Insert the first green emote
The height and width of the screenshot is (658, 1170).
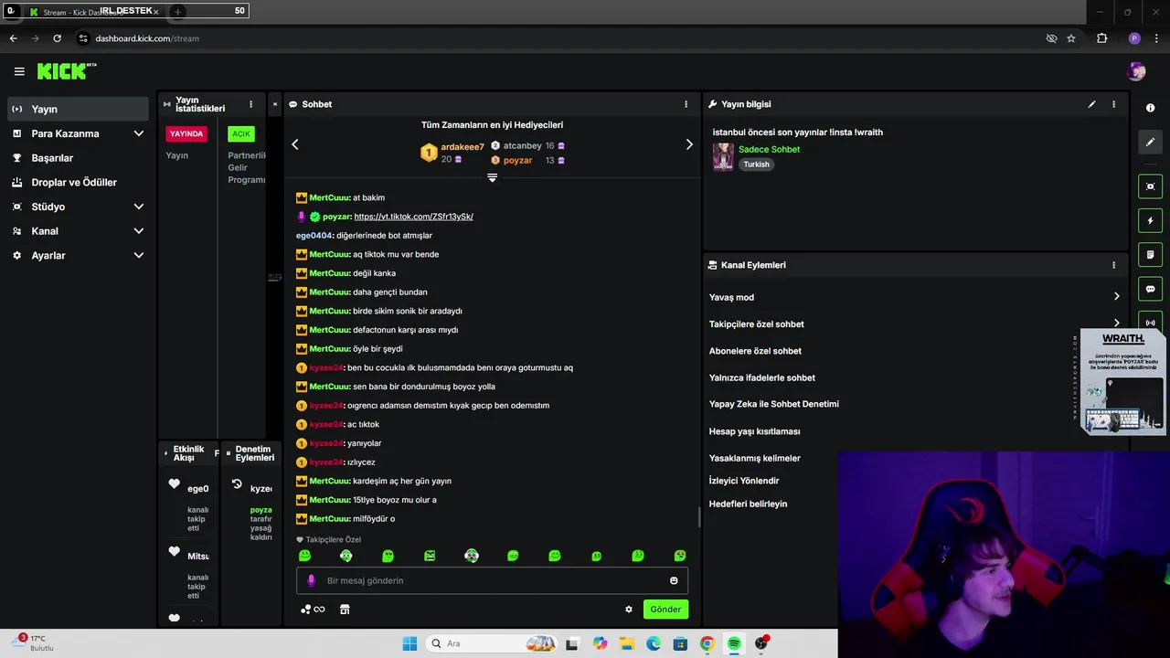(x=304, y=556)
